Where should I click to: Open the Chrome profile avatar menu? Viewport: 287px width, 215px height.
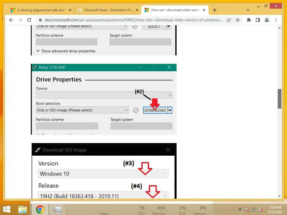(267, 20)
